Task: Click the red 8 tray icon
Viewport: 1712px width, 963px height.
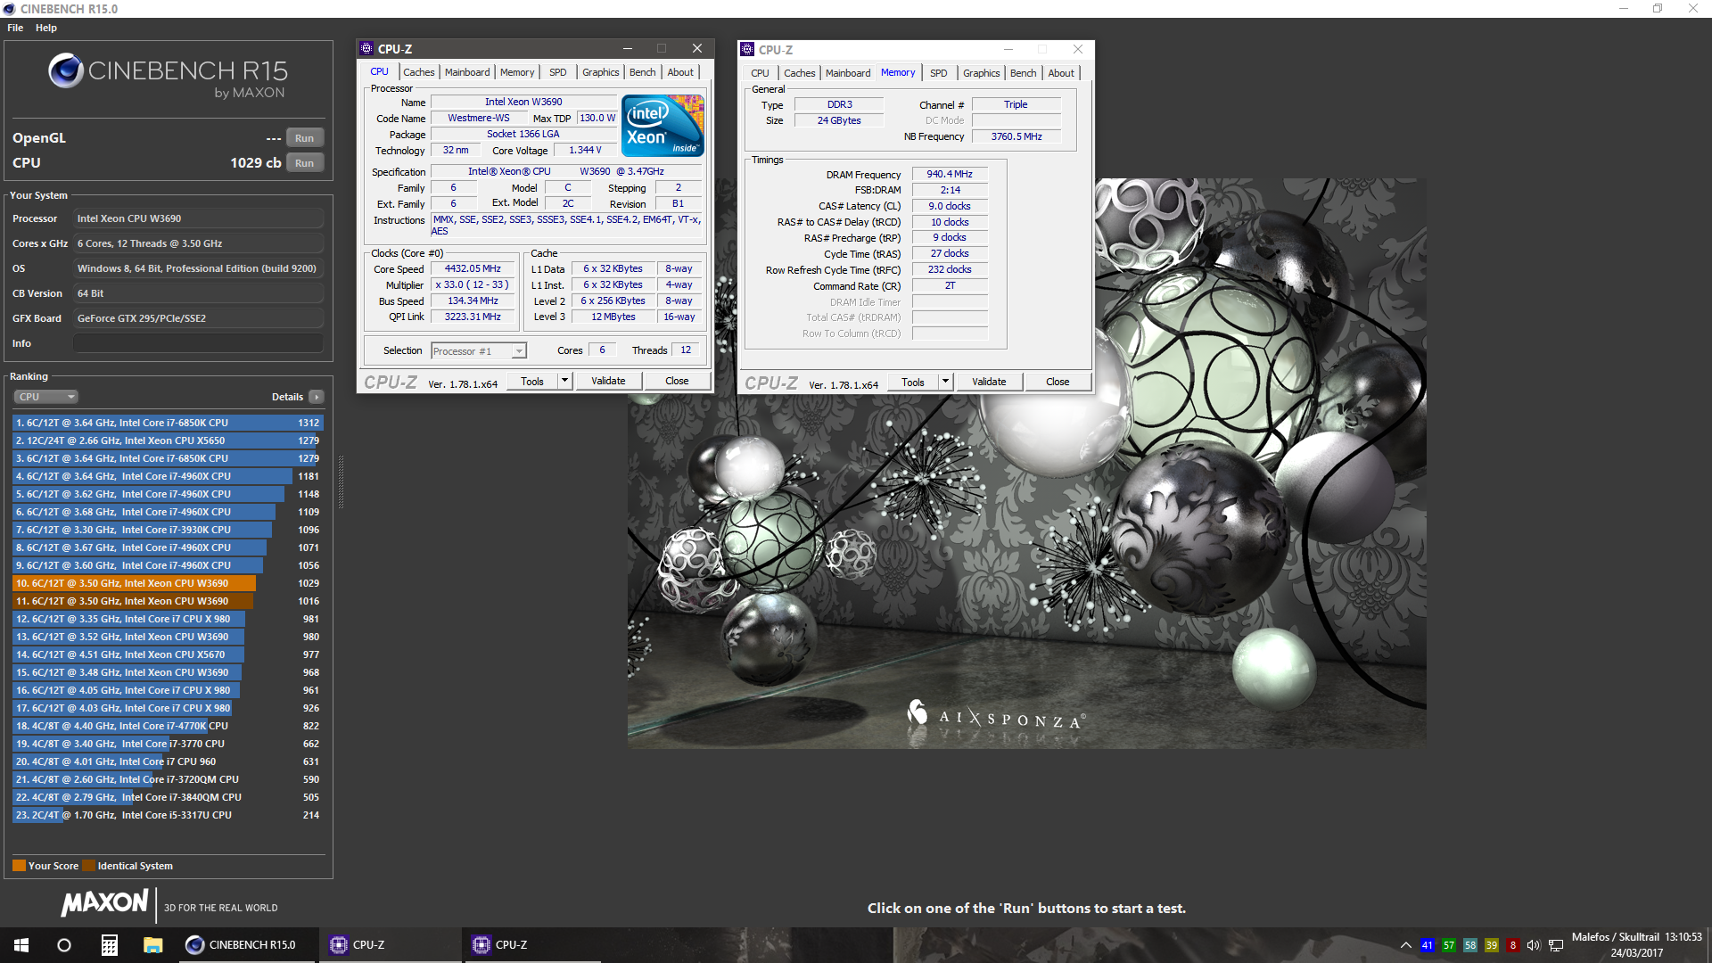Action: [x=1513, y=945]
